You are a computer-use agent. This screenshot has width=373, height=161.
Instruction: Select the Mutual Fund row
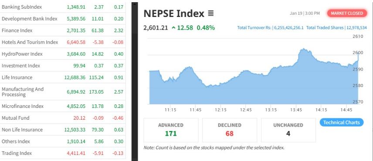click(63, 118)
